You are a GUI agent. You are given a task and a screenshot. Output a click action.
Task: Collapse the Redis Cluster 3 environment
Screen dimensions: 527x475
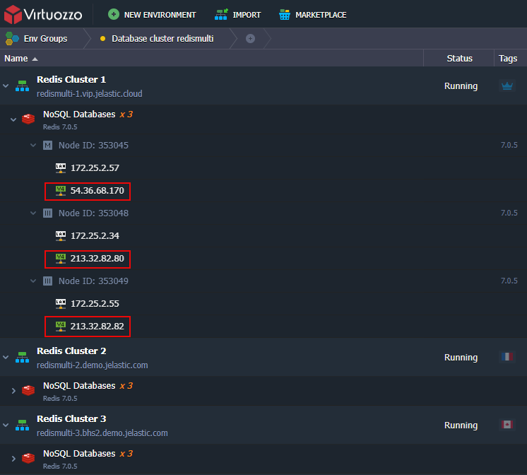click(6, 426)
